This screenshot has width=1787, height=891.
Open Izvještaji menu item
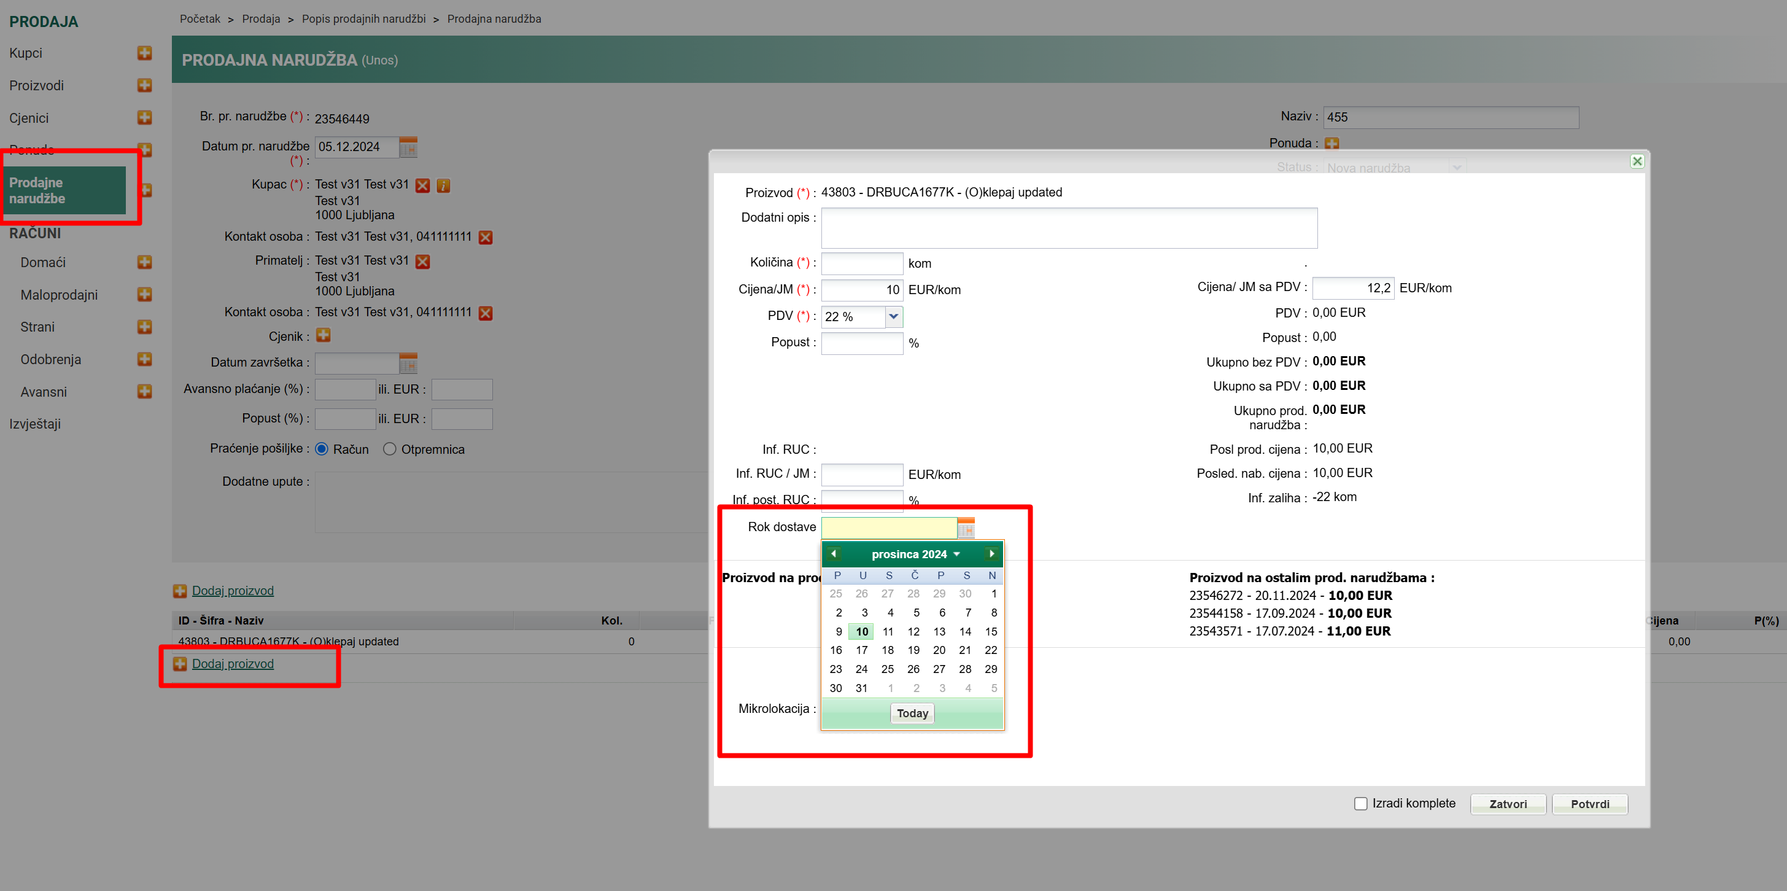(35, 424)
